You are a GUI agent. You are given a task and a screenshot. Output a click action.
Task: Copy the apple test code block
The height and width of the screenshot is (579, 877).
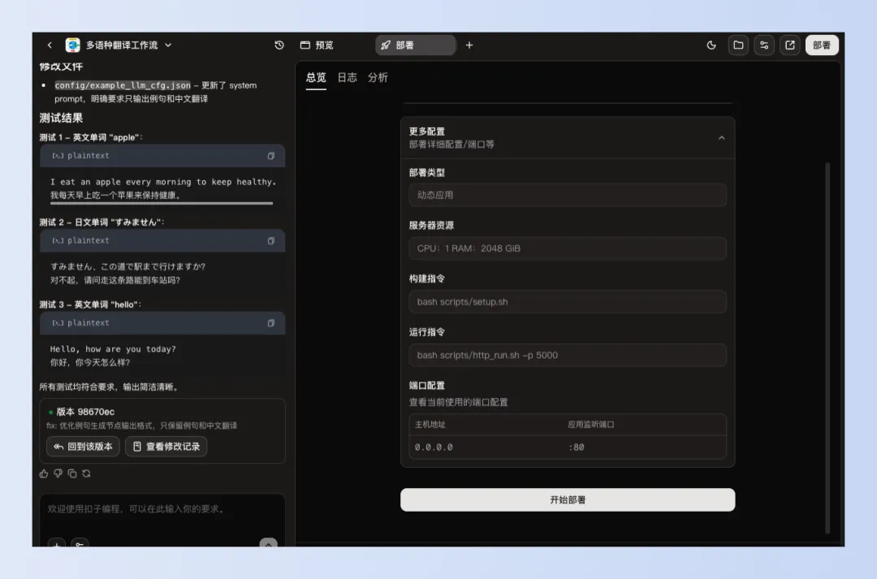[x=270, y=156]
